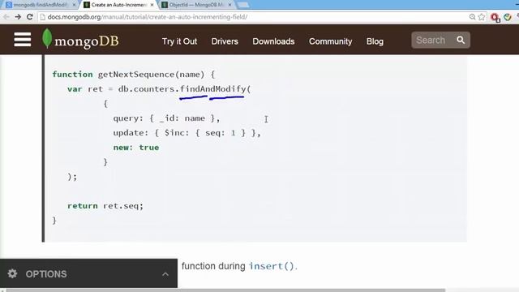Viewport: 519px width, 292px height.
Task: Click the address bar URL
Action: [x=148, y=17]
